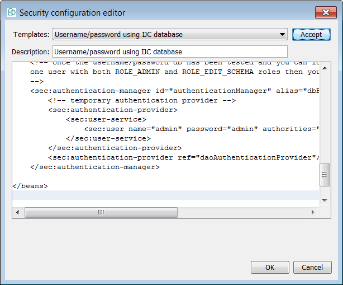Click the horizontal scrollbar left arrow
The height and width of the screenshot is (285, 343).
[x=18, y=212]
